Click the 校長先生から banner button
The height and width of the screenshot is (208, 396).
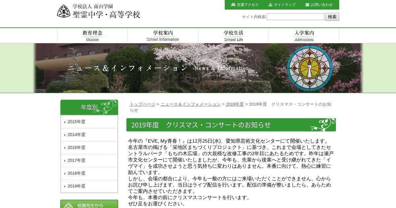pyautogui.click(x=89, y=204)
